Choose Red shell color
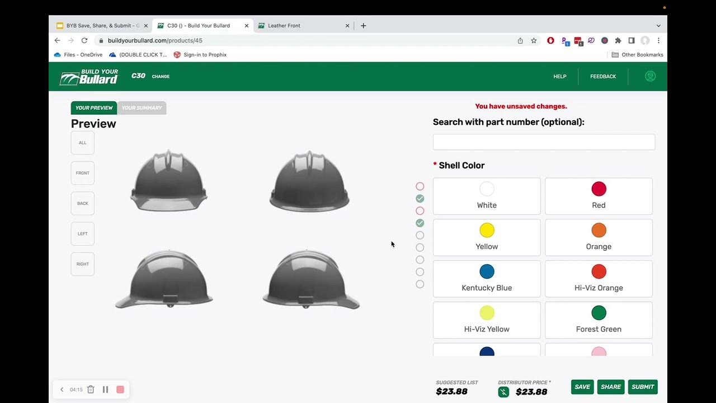The image size is (716, 403). (599, 196)
